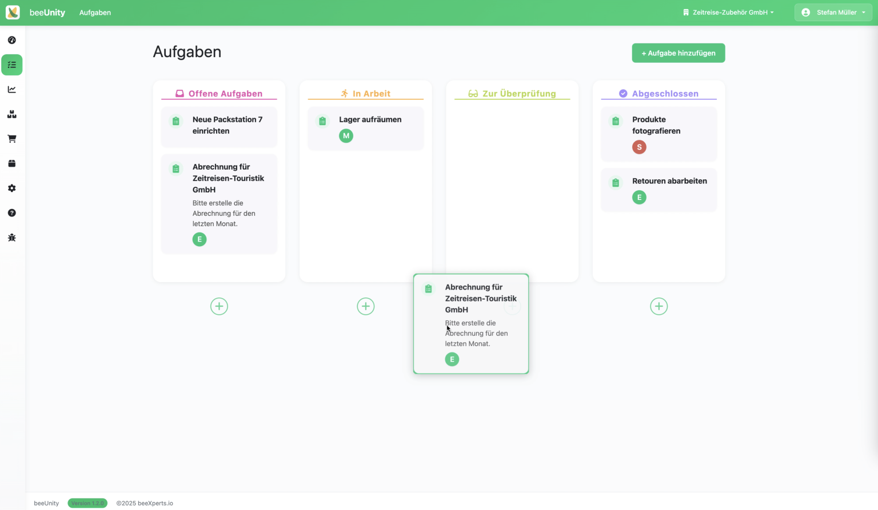The width and height of the screenshot is (878, 510).
Task: Click plus button below Abgeschlossen column
Action: pyautogui.click(x=658, y=306)
